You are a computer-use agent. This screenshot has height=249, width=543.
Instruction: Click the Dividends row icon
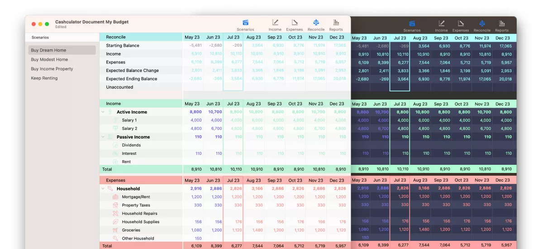(x=115, y=145)
